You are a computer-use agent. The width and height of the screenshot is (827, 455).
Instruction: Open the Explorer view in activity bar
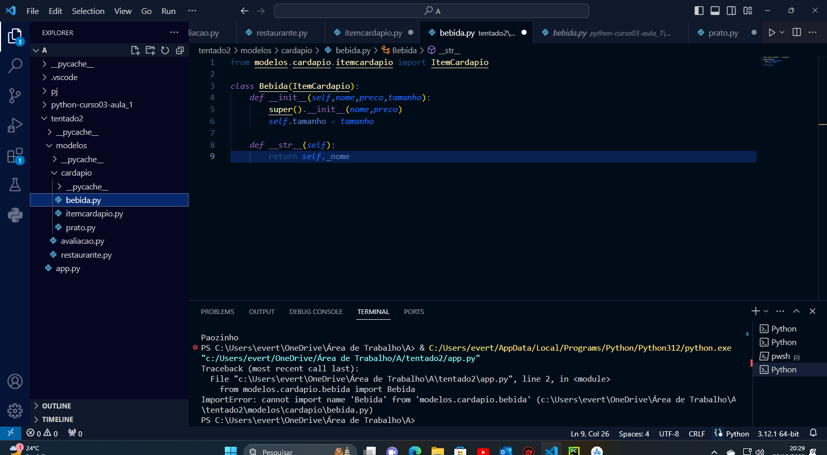pyautogui.click(x=15, y=37)
